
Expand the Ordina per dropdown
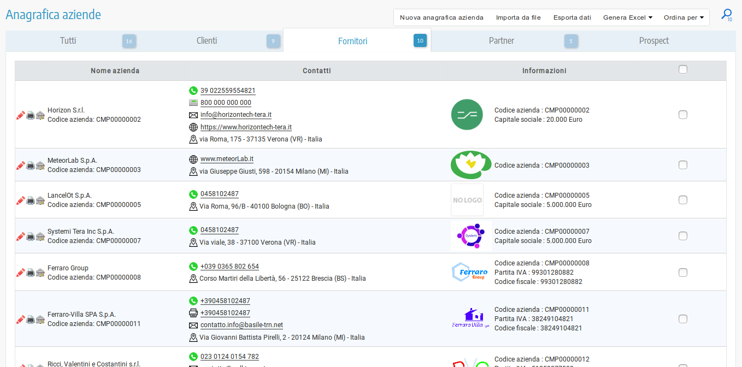684,17
